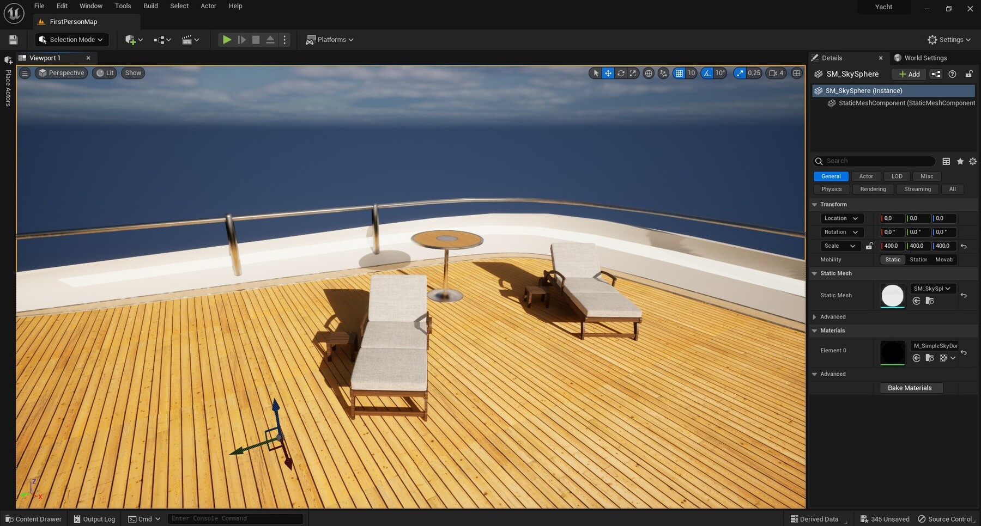
Task: Save the current level
Action: pos(12,39)
